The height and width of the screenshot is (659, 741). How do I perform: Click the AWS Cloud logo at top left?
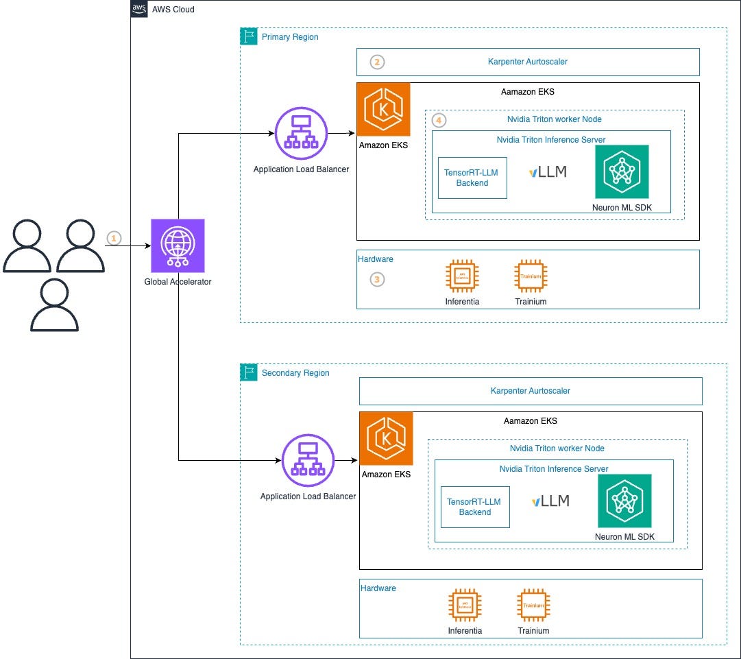point(138,9)
